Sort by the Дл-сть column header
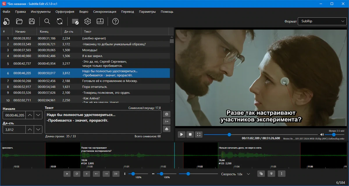The height and width of the screenshot is (186, 349). 71,31
